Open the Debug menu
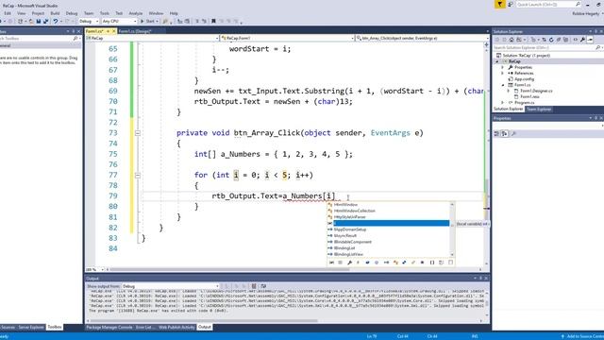This screenshot has width=604, height=340. (72, 13)
